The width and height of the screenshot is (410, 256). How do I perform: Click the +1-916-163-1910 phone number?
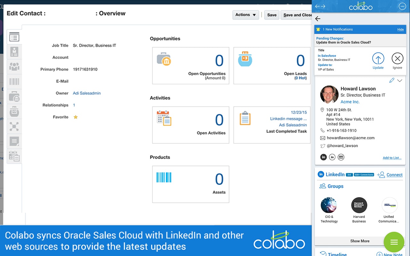click(341, 131)
